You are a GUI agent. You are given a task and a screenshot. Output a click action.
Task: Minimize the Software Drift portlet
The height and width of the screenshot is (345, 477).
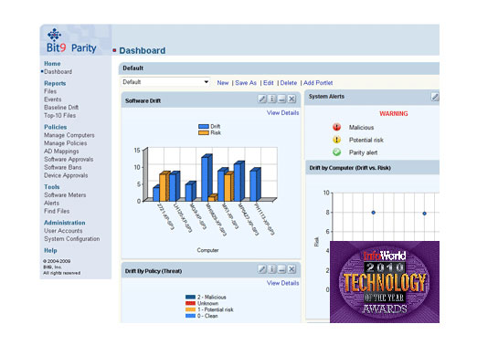pos(281,99)
